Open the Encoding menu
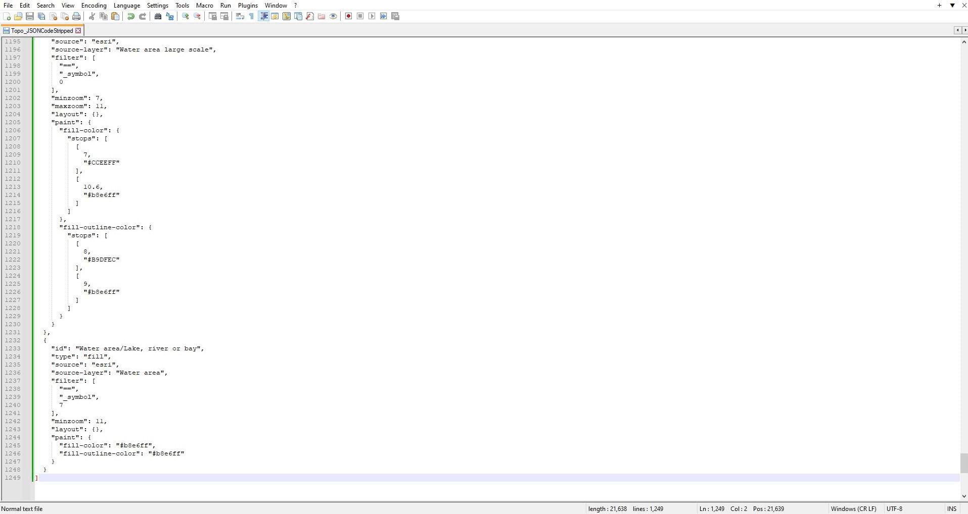The image size is (968, 514). pos(94,6)
